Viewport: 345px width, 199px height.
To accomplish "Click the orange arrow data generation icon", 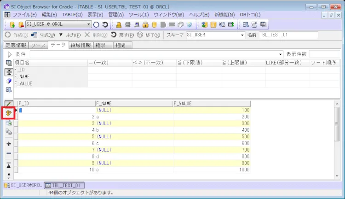I will point(9,113).
